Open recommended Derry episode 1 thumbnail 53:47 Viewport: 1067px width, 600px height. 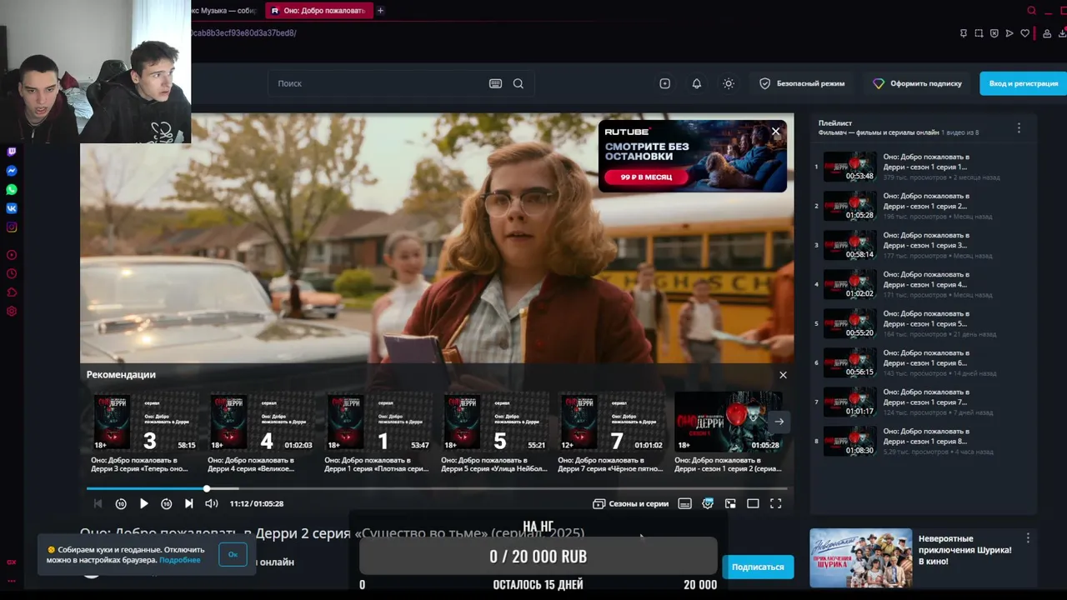378,422
